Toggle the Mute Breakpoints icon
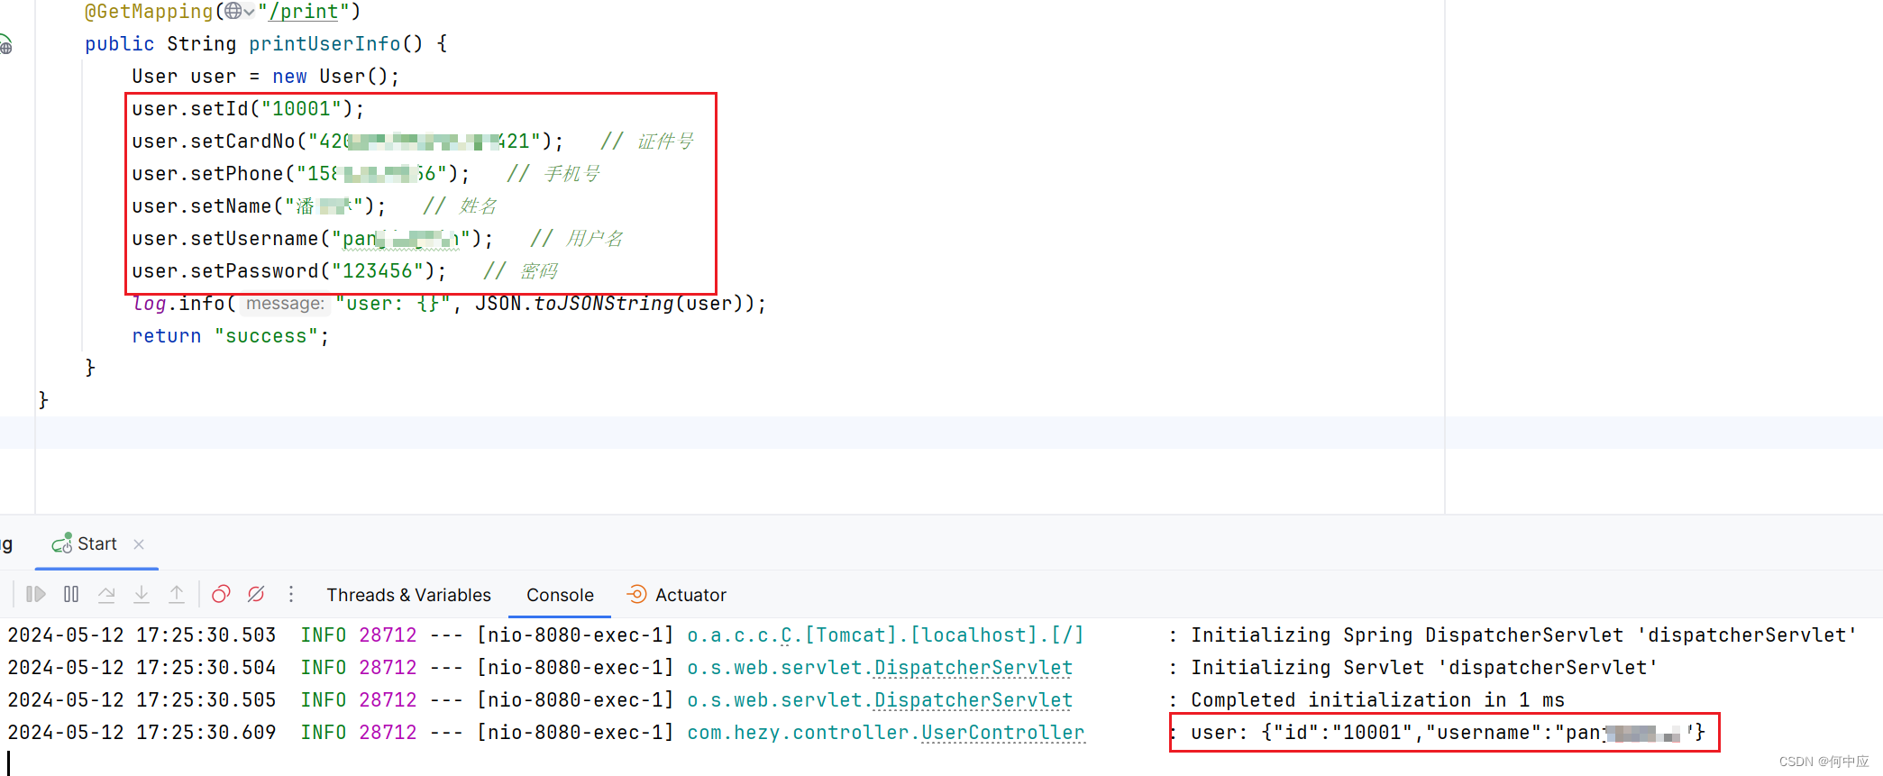The height and width of the screenshot is (776, 1883). point(256,594)
